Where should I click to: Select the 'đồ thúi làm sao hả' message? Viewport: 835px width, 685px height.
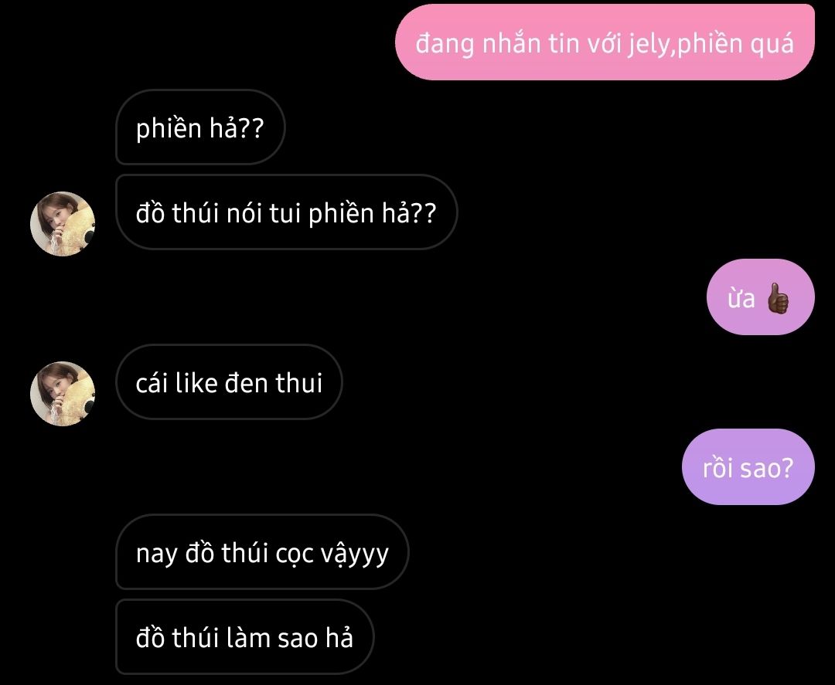245,637
